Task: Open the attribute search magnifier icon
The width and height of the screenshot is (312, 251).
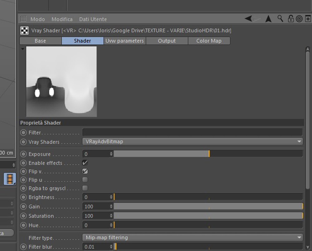Action: (x=280, y=18)
